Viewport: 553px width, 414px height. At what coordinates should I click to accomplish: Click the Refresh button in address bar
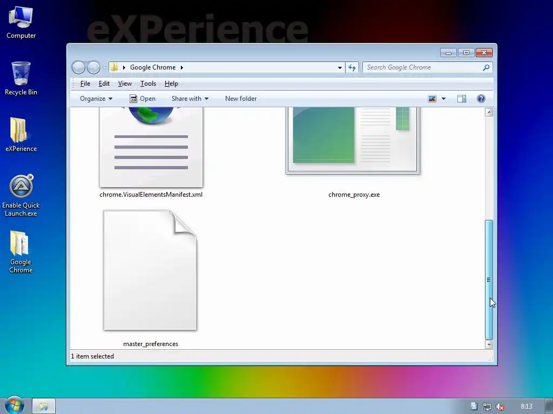pos(352,67)
